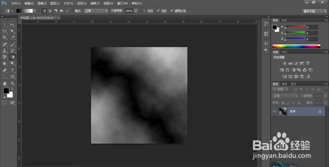The height and width of the screenshot is (167, 329).
Task: Select the History Brush tool
Action: click(x=13, y=51)
